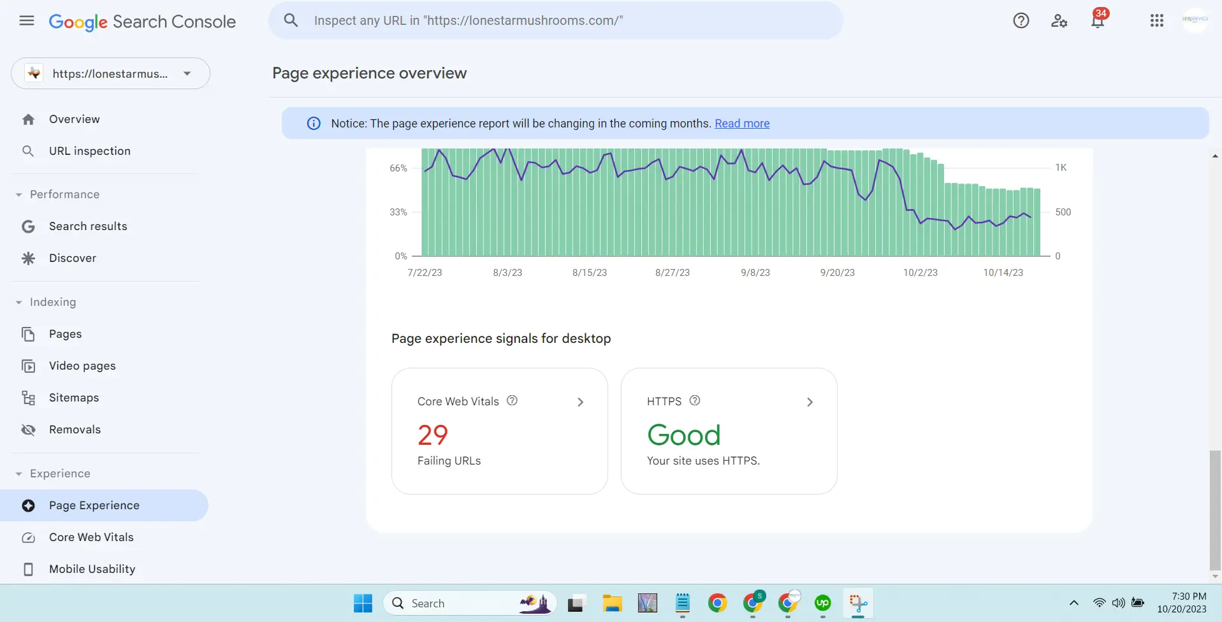This screenshot has height=622, width=1222.
Task: Click Core Web Vitals help tooltip icon
Action: click(x=512, y=401)
